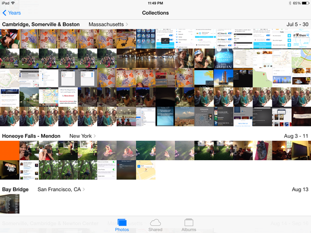The image size is (311, 233).
Task: Open the rocket launch photo thumbnail
Action: [224, 78]
